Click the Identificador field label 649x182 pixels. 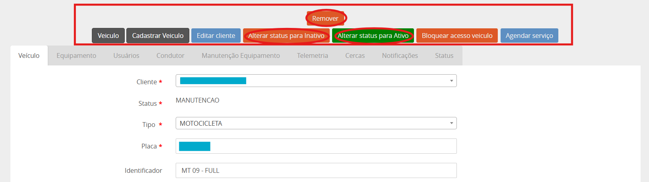click(143, 170)
